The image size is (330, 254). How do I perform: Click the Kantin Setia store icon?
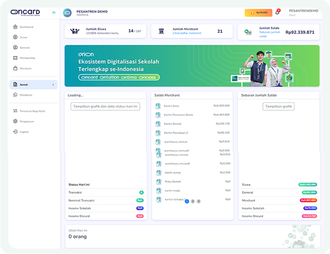click(x=158, y=106)
